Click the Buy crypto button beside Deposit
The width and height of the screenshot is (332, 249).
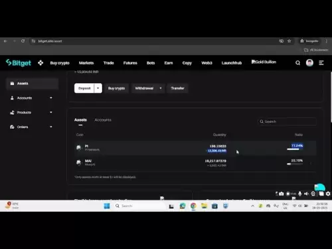[x=116, y=88]
